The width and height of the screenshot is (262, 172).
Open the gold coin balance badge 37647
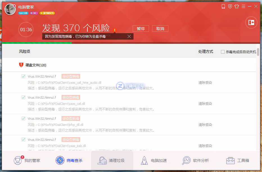tap(47, 13)
